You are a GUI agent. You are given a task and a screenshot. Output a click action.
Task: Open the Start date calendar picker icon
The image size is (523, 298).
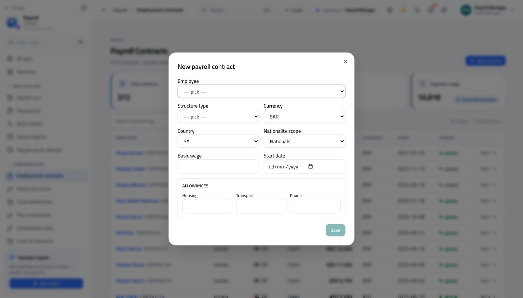pos(311,167)
